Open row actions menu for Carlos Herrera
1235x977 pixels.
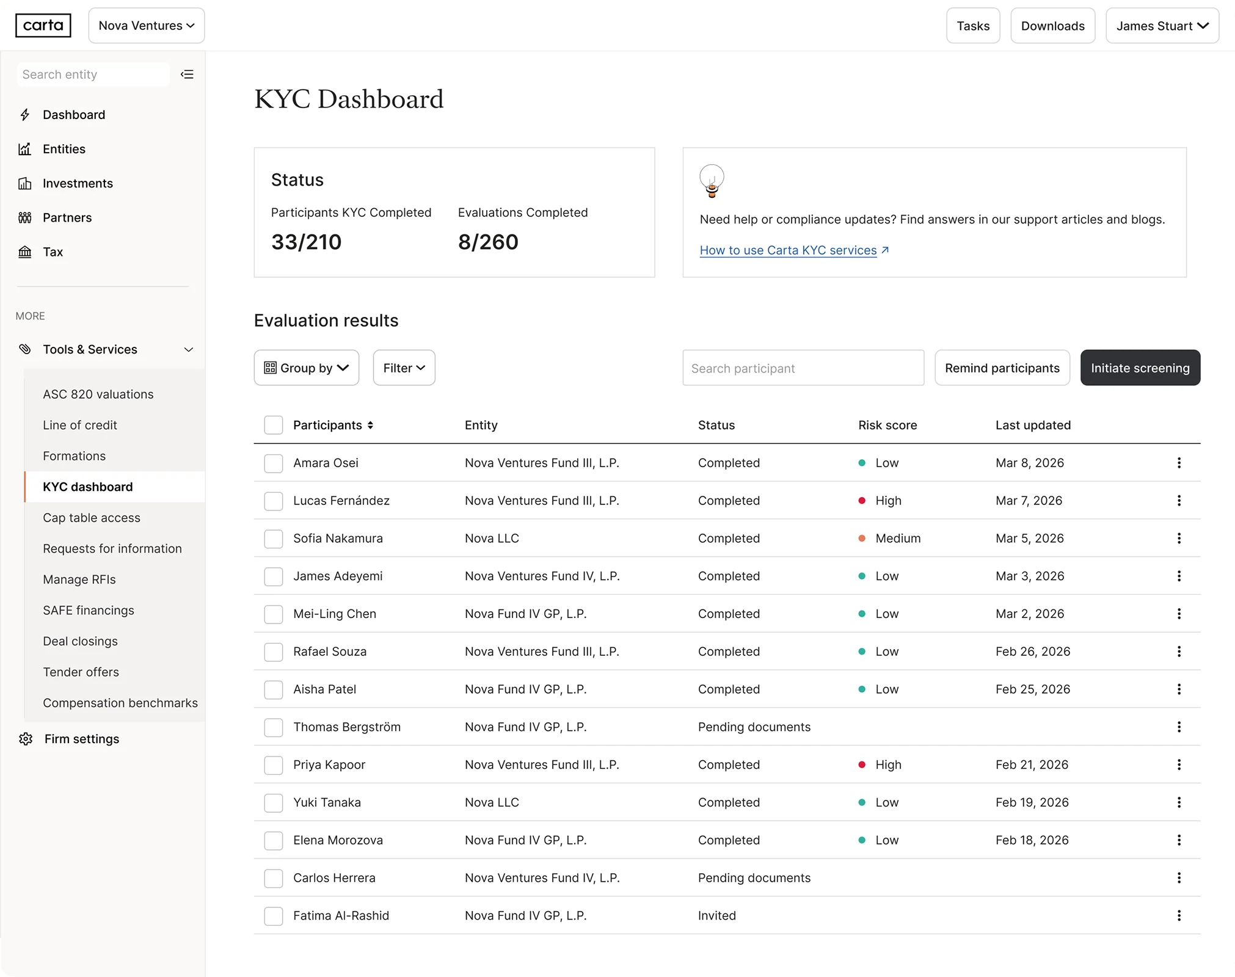point(1179,878)
